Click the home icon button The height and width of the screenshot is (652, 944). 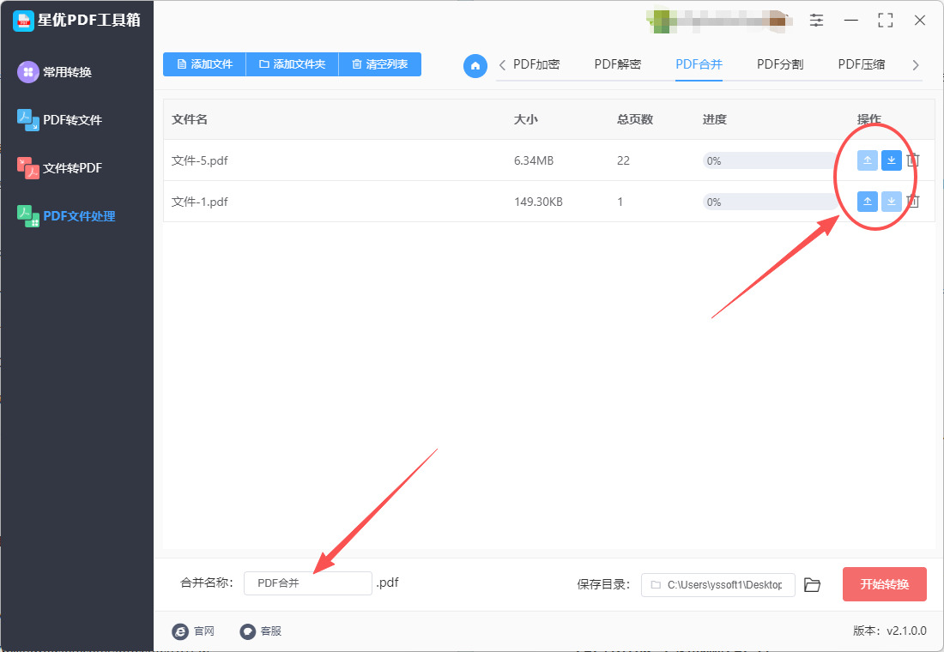pos(475,65)
